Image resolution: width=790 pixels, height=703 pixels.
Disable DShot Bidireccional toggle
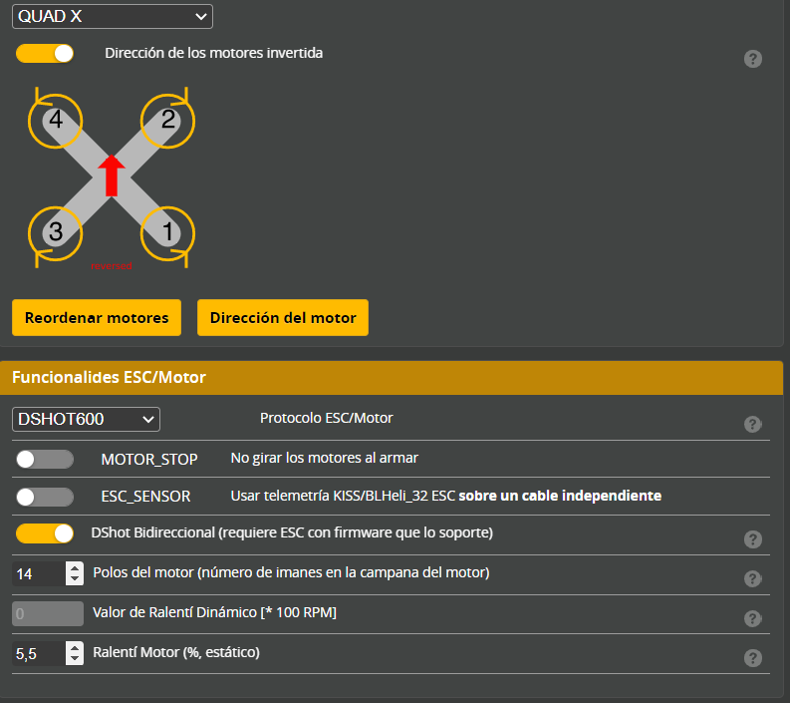[45, 533]
